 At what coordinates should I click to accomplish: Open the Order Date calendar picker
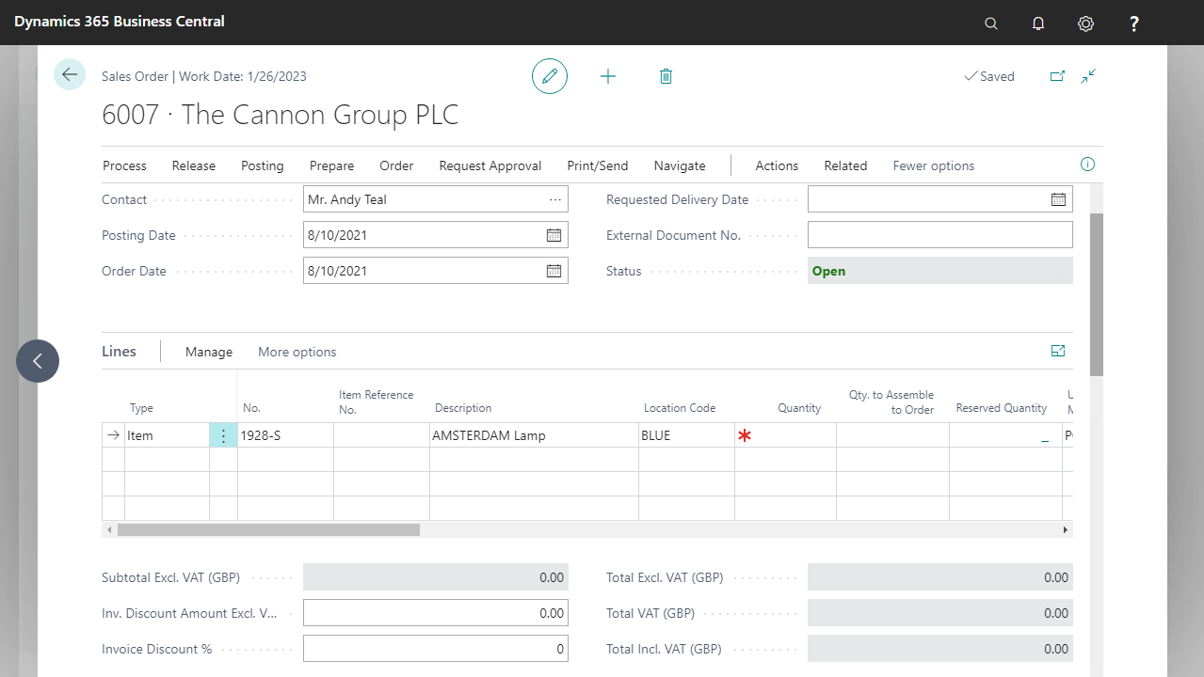click(x=554, y=271)
